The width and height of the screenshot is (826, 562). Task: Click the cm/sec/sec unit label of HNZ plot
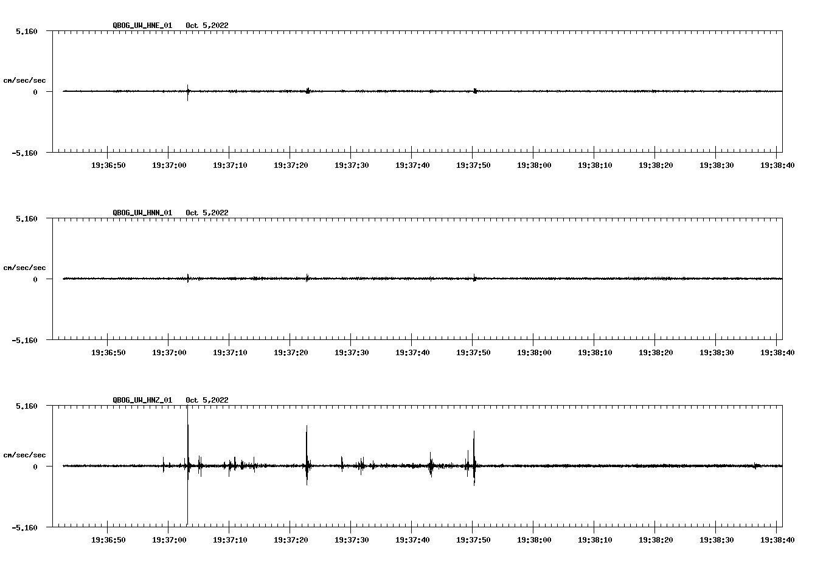click(x=24, y=455)
